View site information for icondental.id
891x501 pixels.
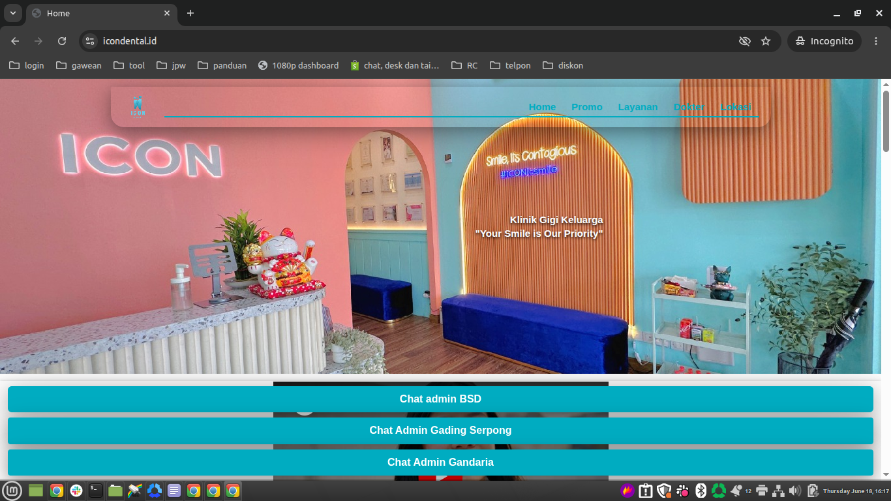coord(91,41)
